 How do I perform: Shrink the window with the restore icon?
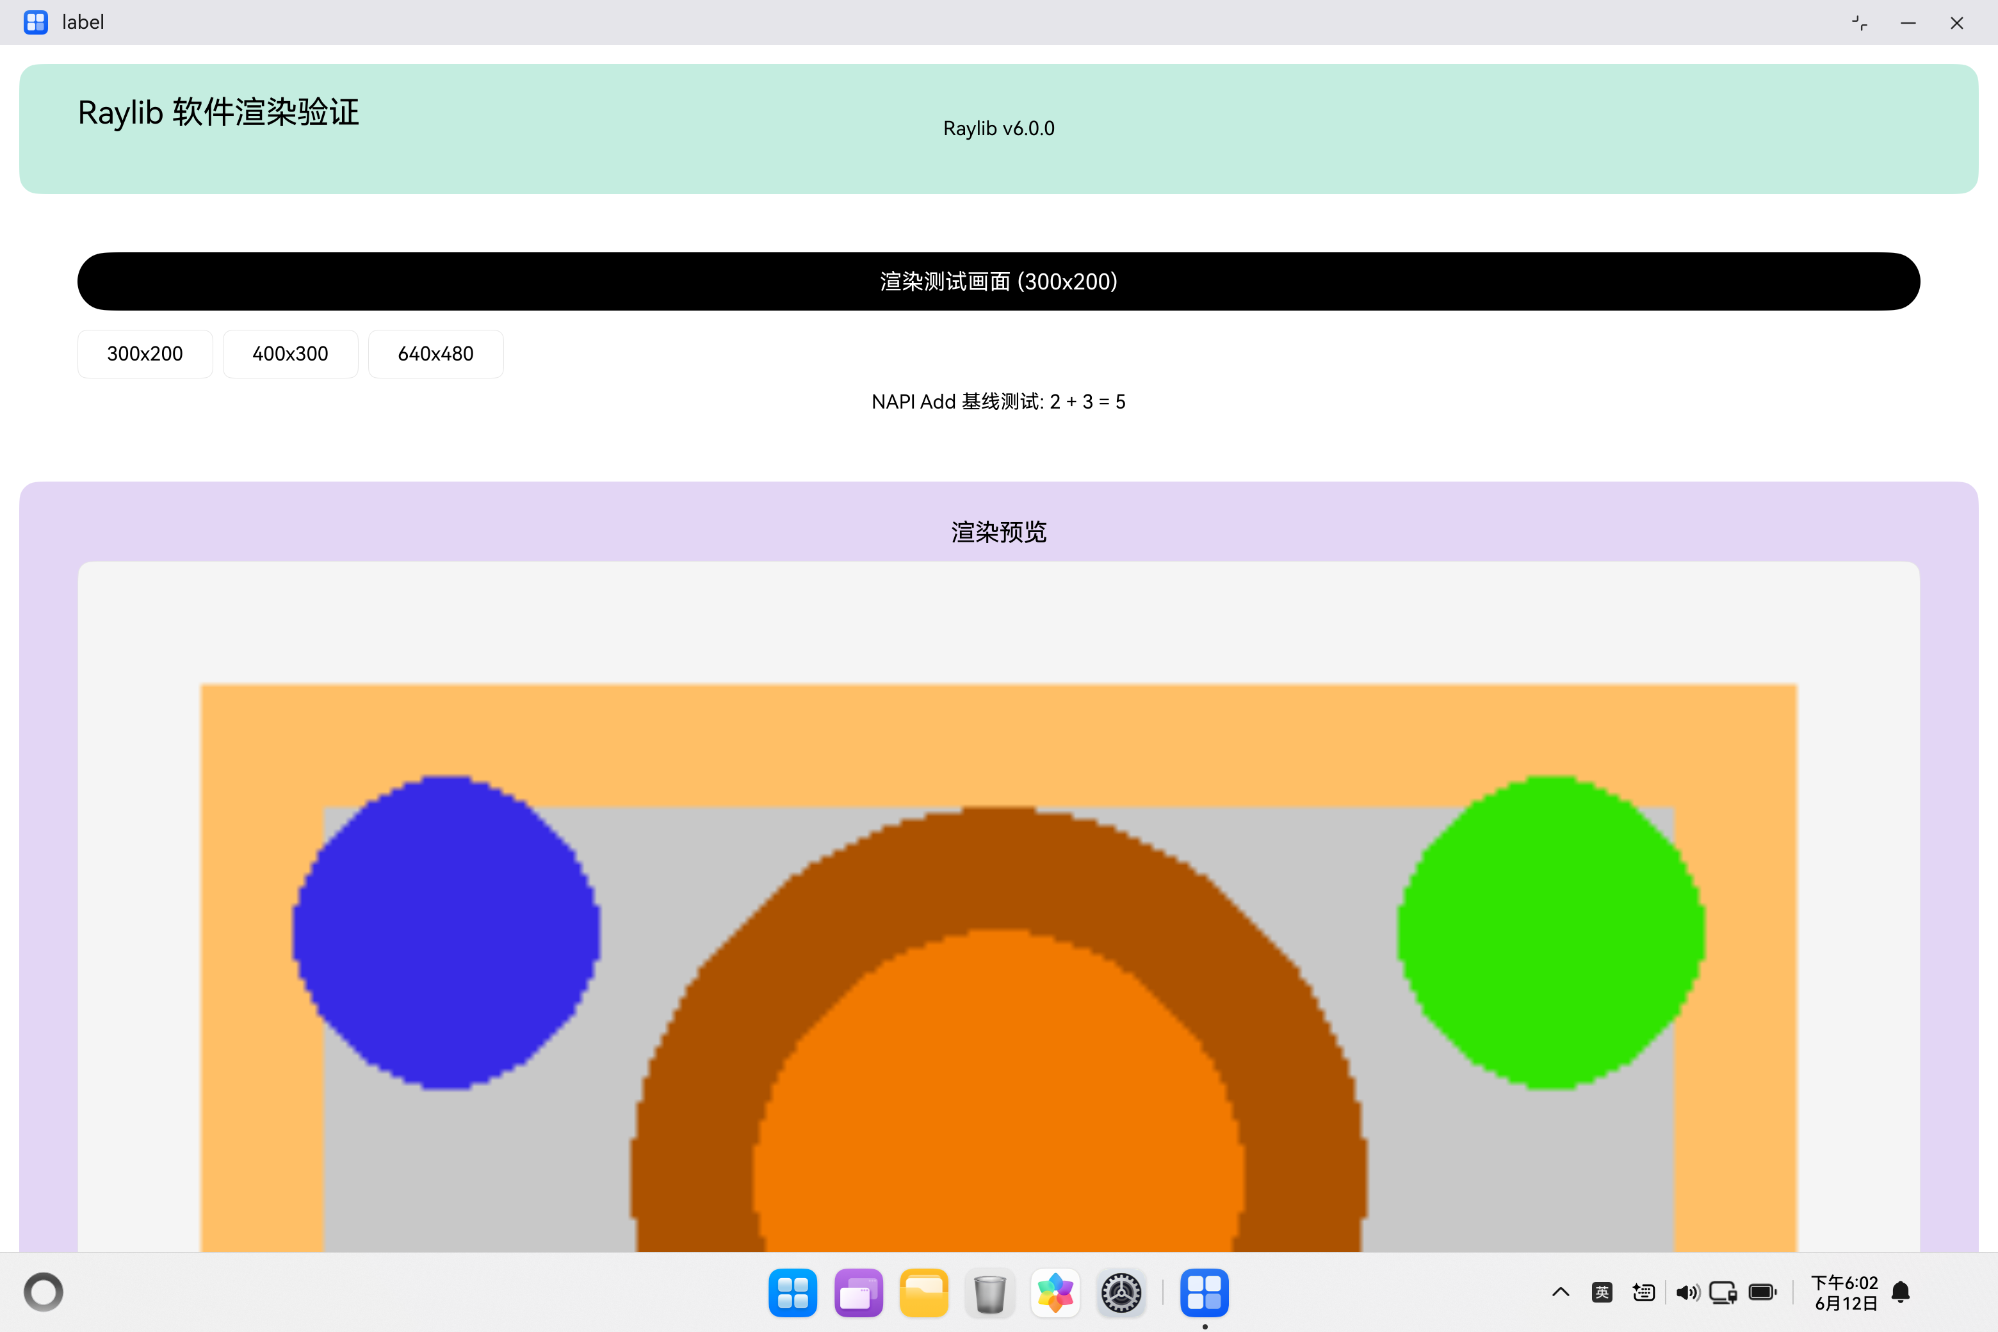coord(1860,23)
